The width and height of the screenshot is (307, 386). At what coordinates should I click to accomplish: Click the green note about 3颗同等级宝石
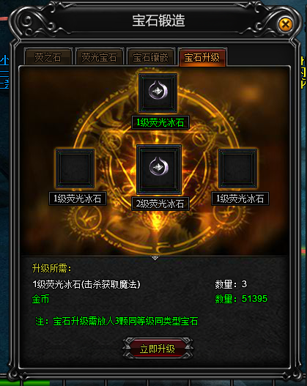pos(116,322)
